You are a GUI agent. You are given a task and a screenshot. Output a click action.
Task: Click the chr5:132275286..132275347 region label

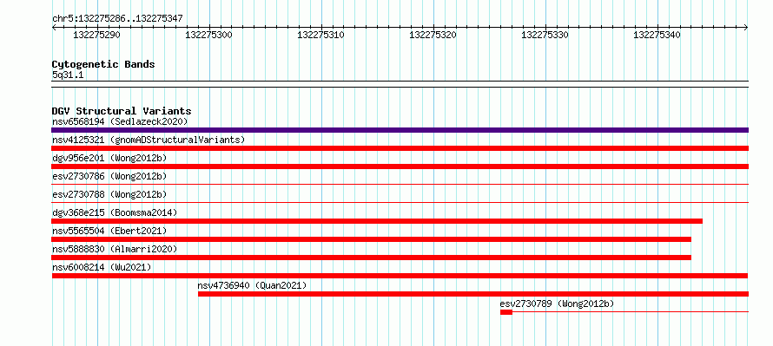click(117, 18)
